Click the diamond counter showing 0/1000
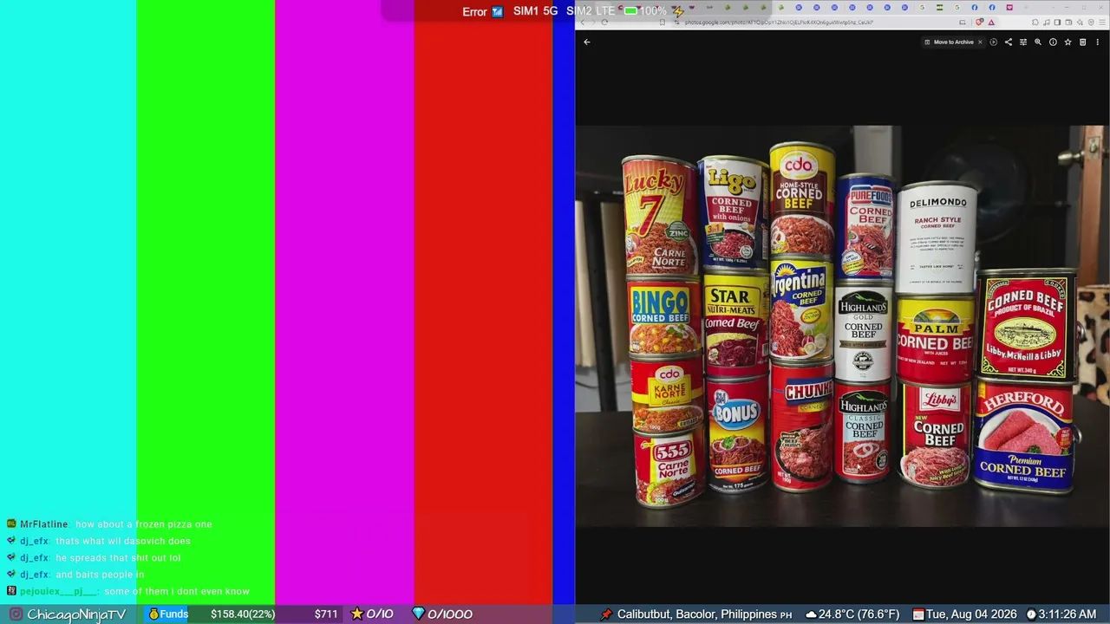 pyautogui.click(x=442, y=614)
